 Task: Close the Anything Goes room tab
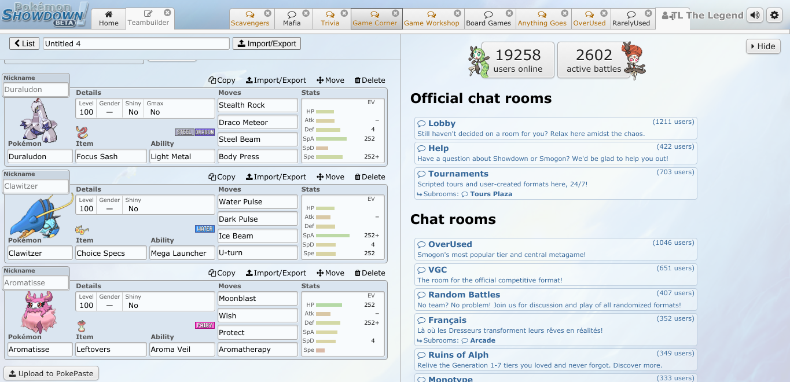click(x=565, y=13)
